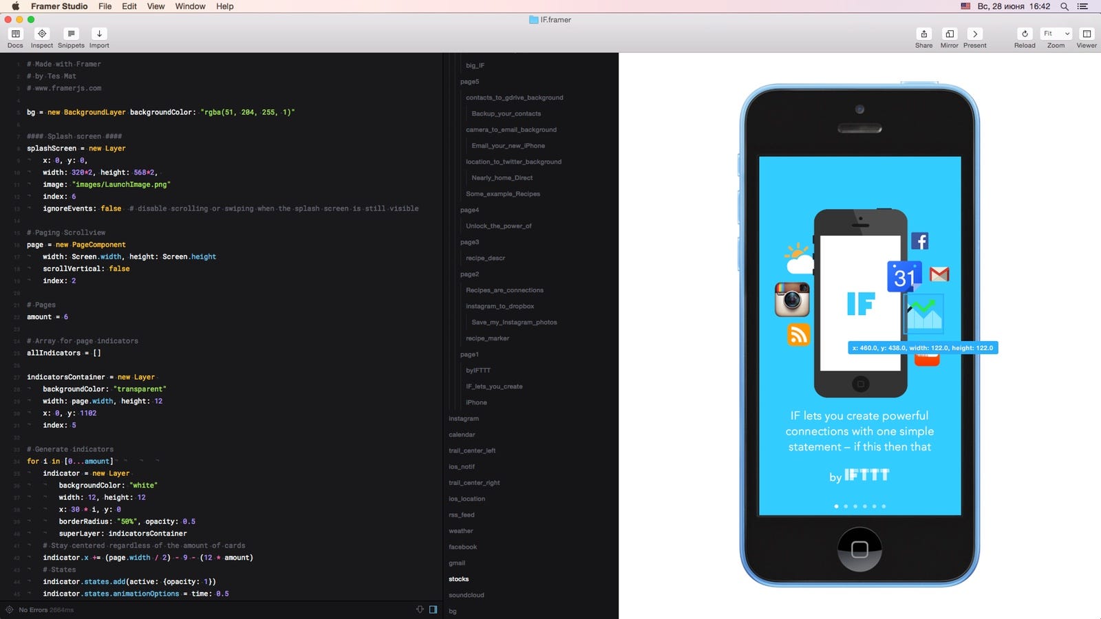This screenshot has height=619, width=1101.
Task: Select Backup_your_contacts layer
Action: (x=506, y=113)
